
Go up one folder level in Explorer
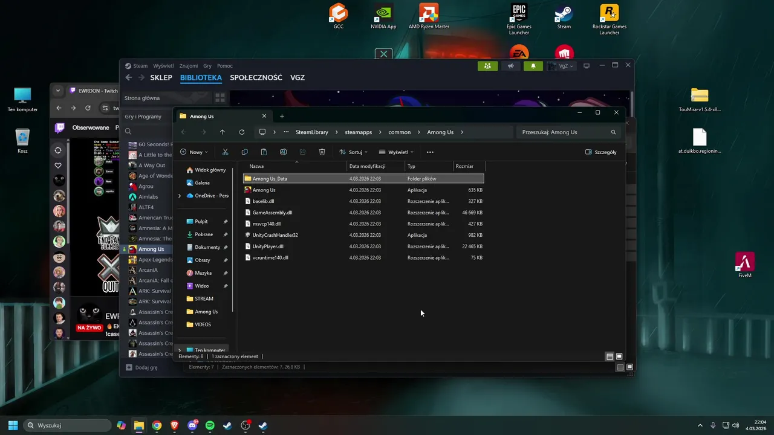223,132
